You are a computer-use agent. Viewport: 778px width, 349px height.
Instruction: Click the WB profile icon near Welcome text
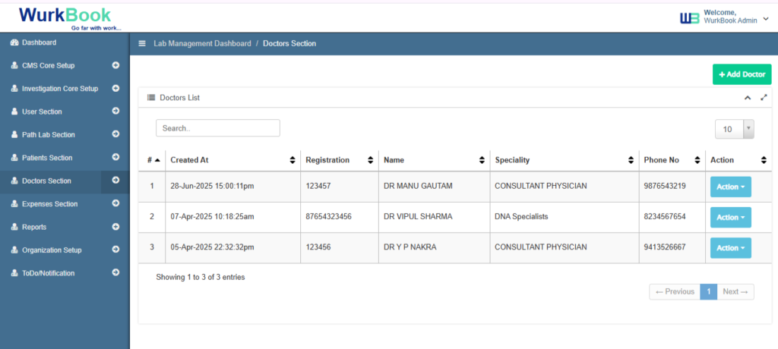pyautogui.click(x=689, y=17)
